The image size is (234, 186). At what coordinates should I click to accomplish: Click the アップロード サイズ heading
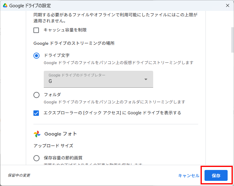(53, 146)
